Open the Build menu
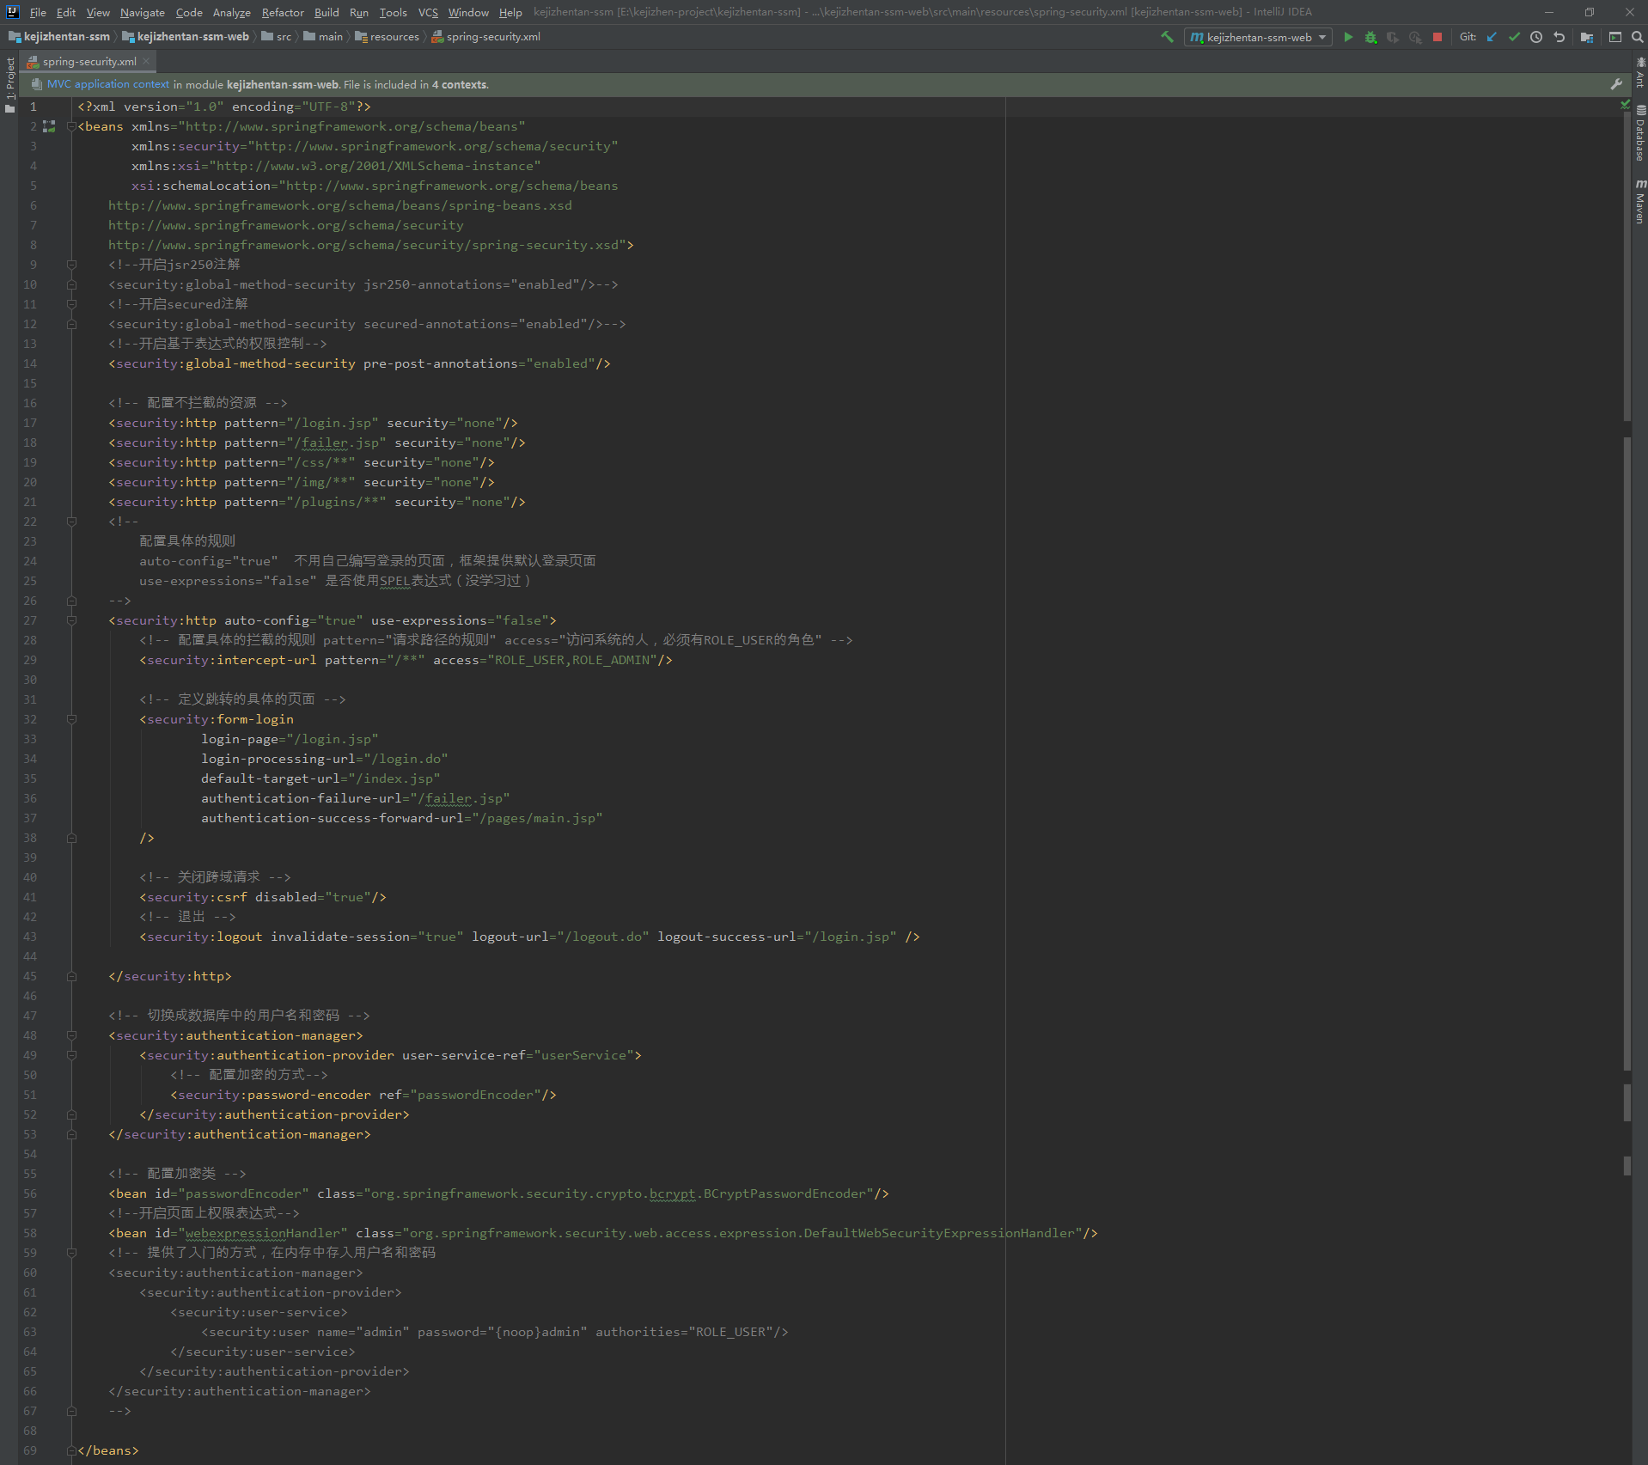 tap(327, 12)
